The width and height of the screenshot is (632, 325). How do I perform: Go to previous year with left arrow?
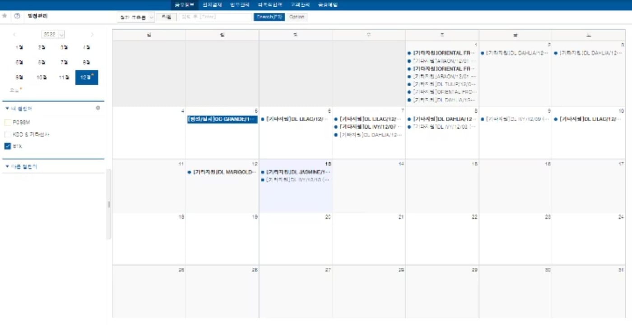point(14,34)
